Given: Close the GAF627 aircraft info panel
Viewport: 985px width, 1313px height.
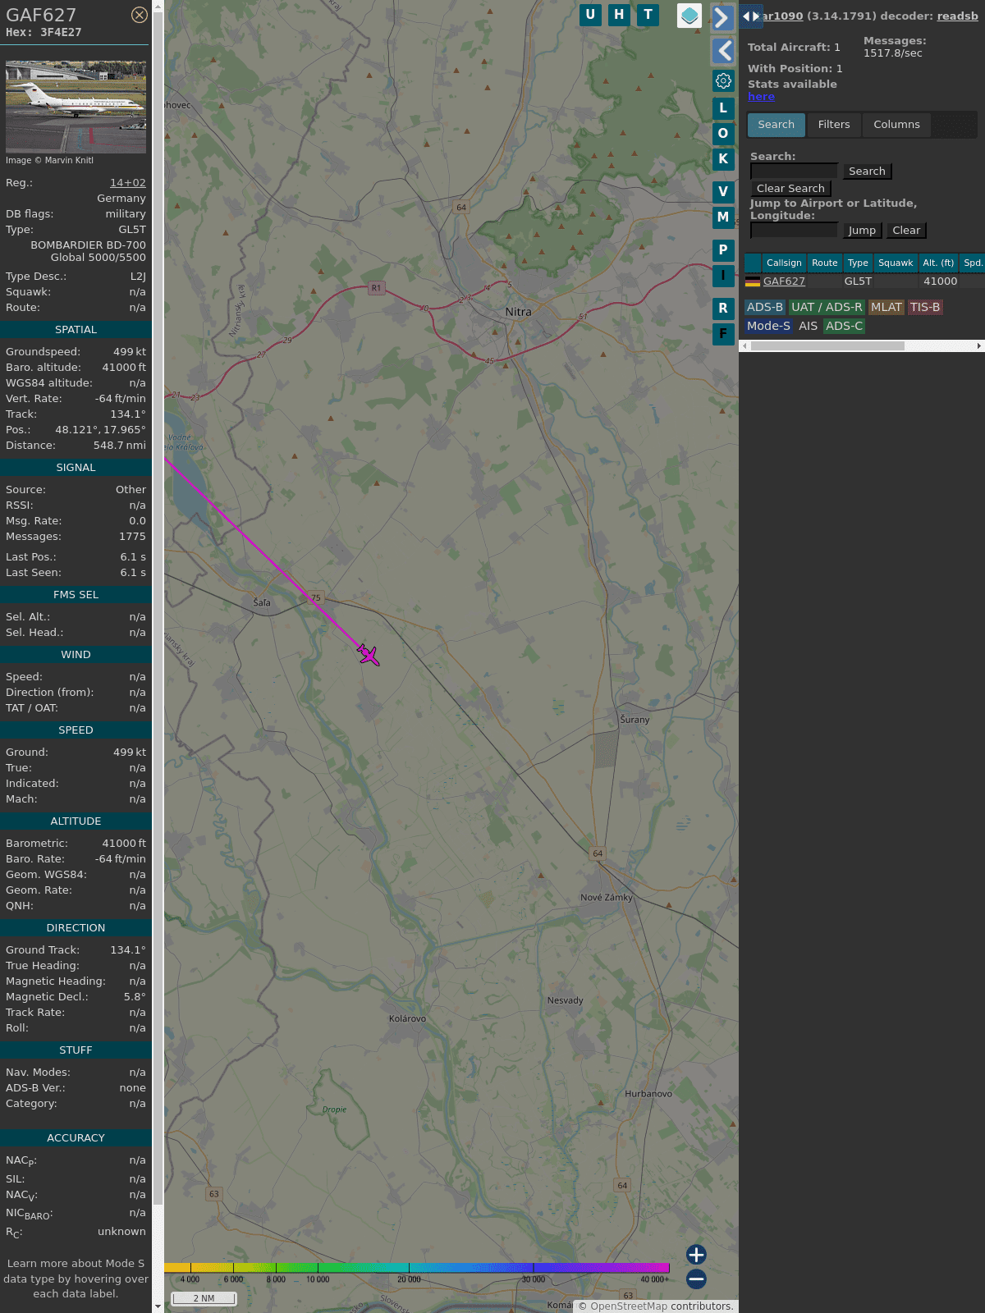Looking at the screenshot, I should pos(140,15).
